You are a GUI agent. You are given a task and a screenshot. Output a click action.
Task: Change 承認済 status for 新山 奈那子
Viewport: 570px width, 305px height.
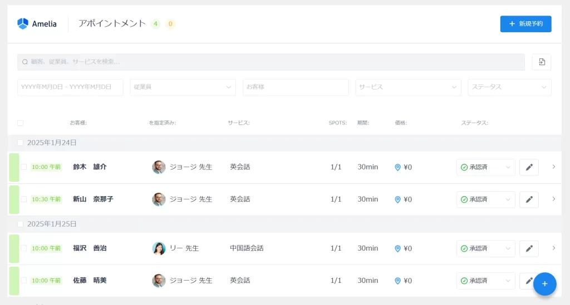485,199
